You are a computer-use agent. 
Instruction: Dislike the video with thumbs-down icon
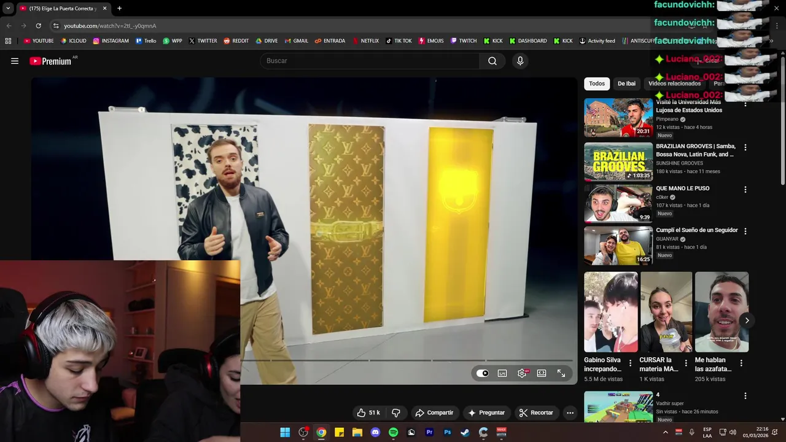(396, 413)
